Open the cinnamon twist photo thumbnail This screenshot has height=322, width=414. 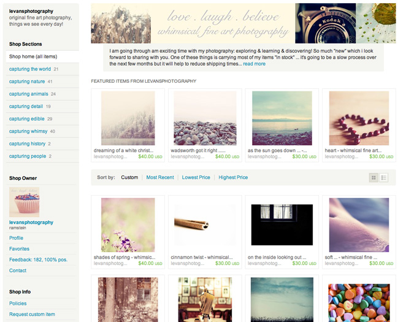click(205, 225)
